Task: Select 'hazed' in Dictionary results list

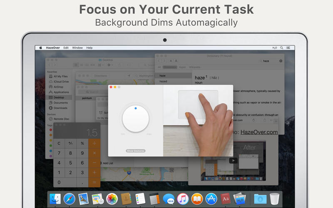Action: tap(163, 81)
